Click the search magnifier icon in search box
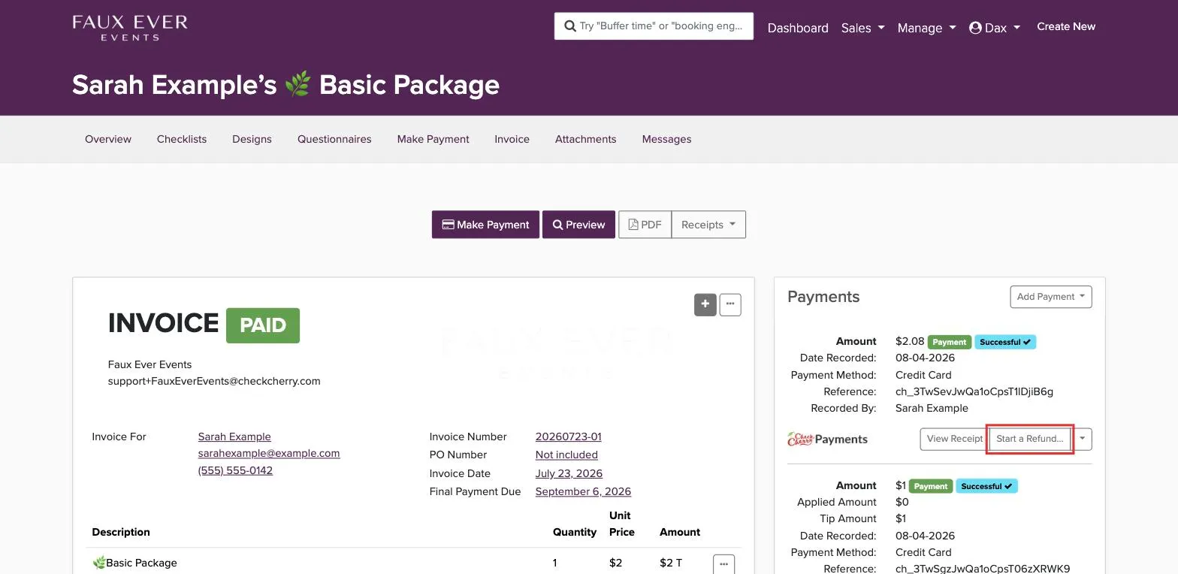Viewport: 1178px width, 574px height. [571, 26]
